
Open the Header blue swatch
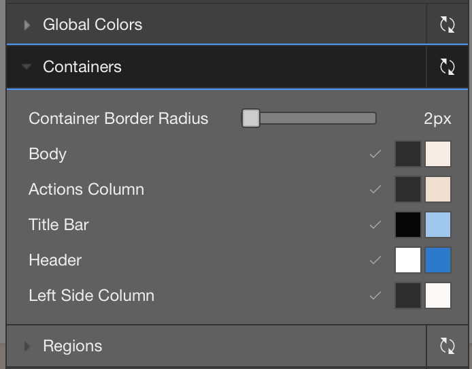tap(438, 260)
